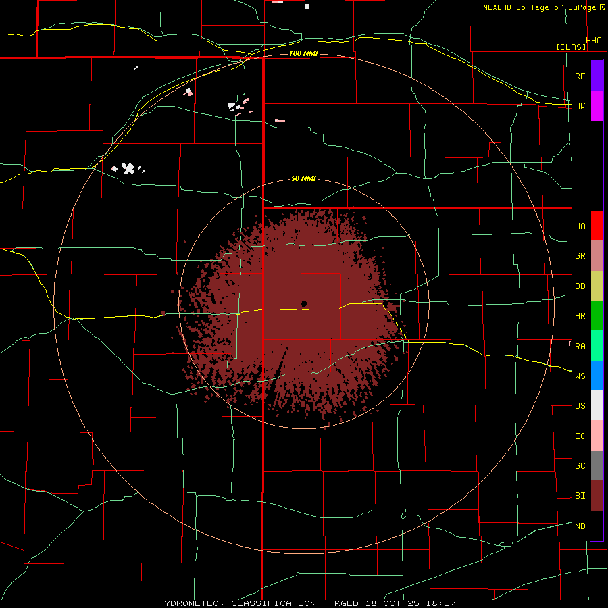608x608 pixels.
Task: Click the ND black legend swatch
Action: click(x=597, y=526)
